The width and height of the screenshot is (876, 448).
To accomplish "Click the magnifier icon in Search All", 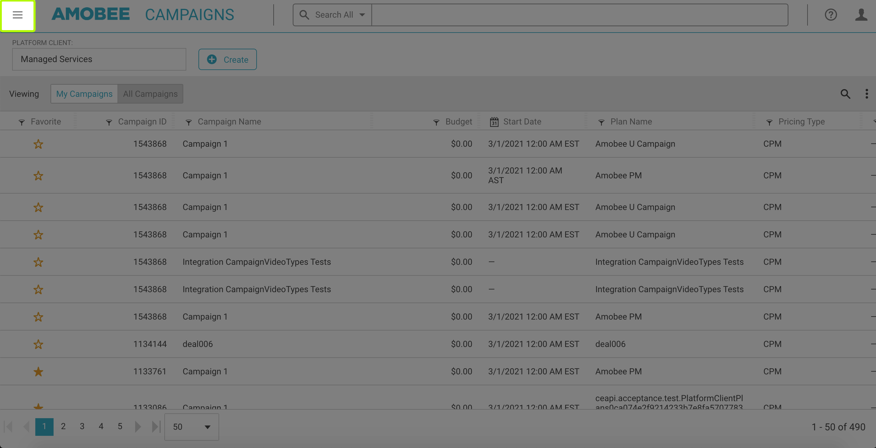I will coord(304,15).
